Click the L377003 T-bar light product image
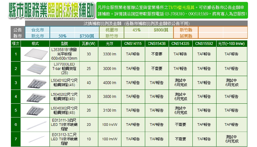Image resolution: width=257 pixels, height=147 pixels. 35,68
